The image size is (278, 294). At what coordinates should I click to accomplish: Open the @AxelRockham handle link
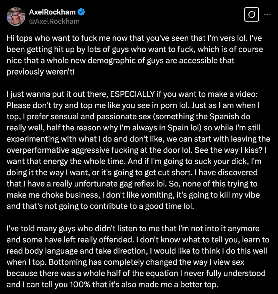(x=54, y=21)
